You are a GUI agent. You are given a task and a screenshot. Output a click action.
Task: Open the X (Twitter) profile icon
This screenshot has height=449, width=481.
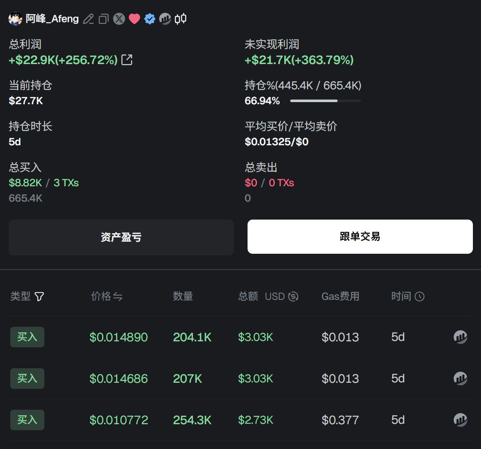pyautogui.click(x=119, y=19)
